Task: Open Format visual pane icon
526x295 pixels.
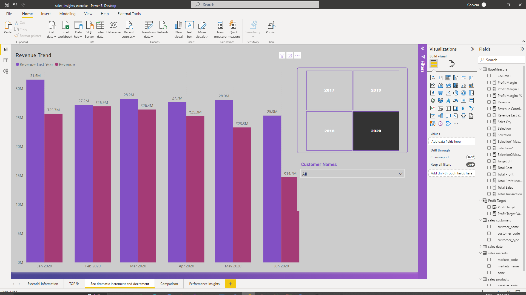Action: pyautogui.click(x=451, y=64)
